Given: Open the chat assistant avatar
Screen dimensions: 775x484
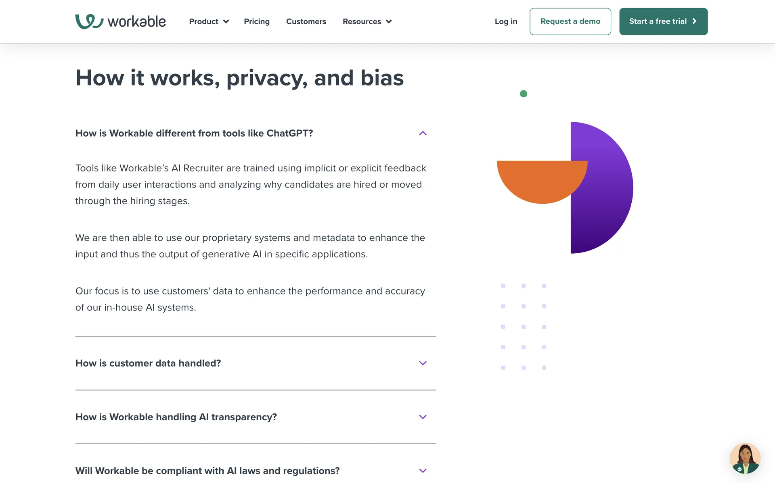Looking at the screenshot, I should click(745, 458).
